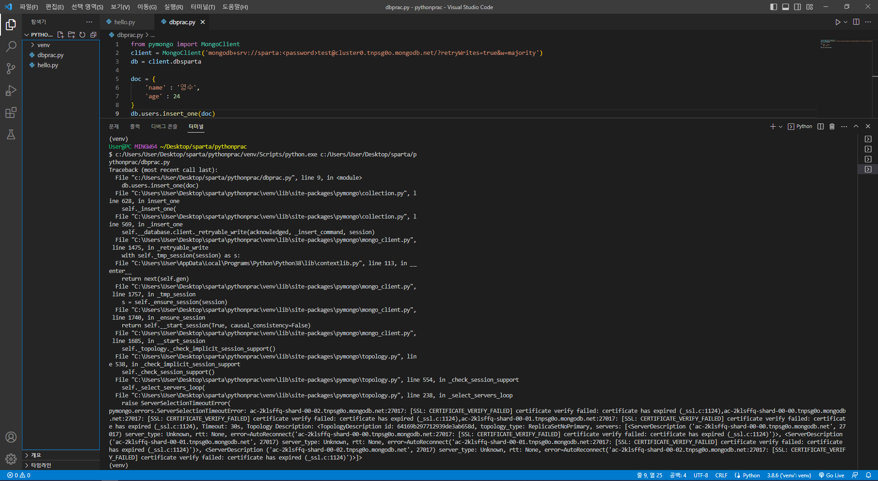Switch to the 출력 output tab
This screenshot has width=878, height=481.
click(135, 127)
